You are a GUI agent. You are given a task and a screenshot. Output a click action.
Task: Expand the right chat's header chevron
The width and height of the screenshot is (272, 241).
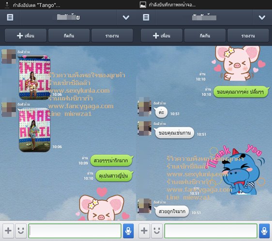point(262,17)
